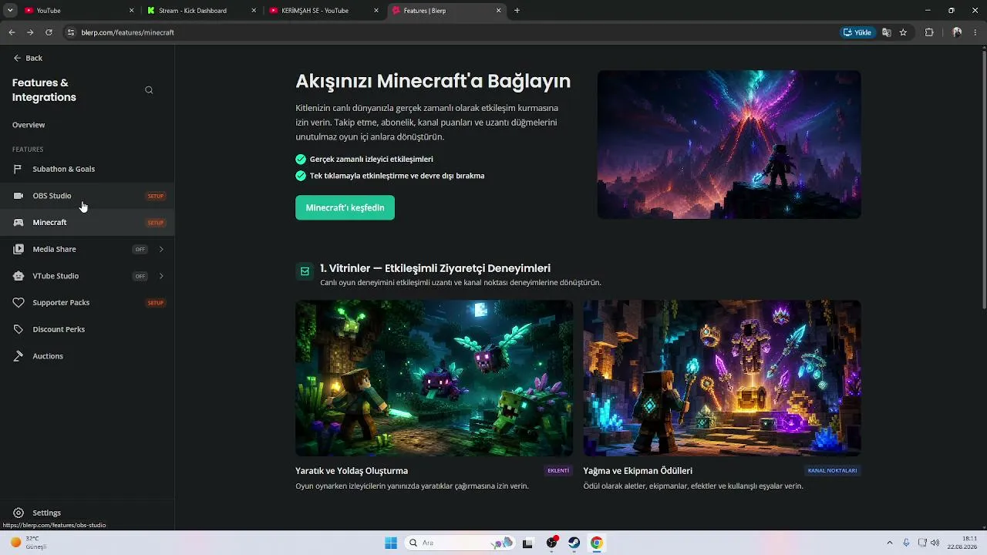Click the OBS Studio camera icon

pyautogui.click(x=19, y=196)
